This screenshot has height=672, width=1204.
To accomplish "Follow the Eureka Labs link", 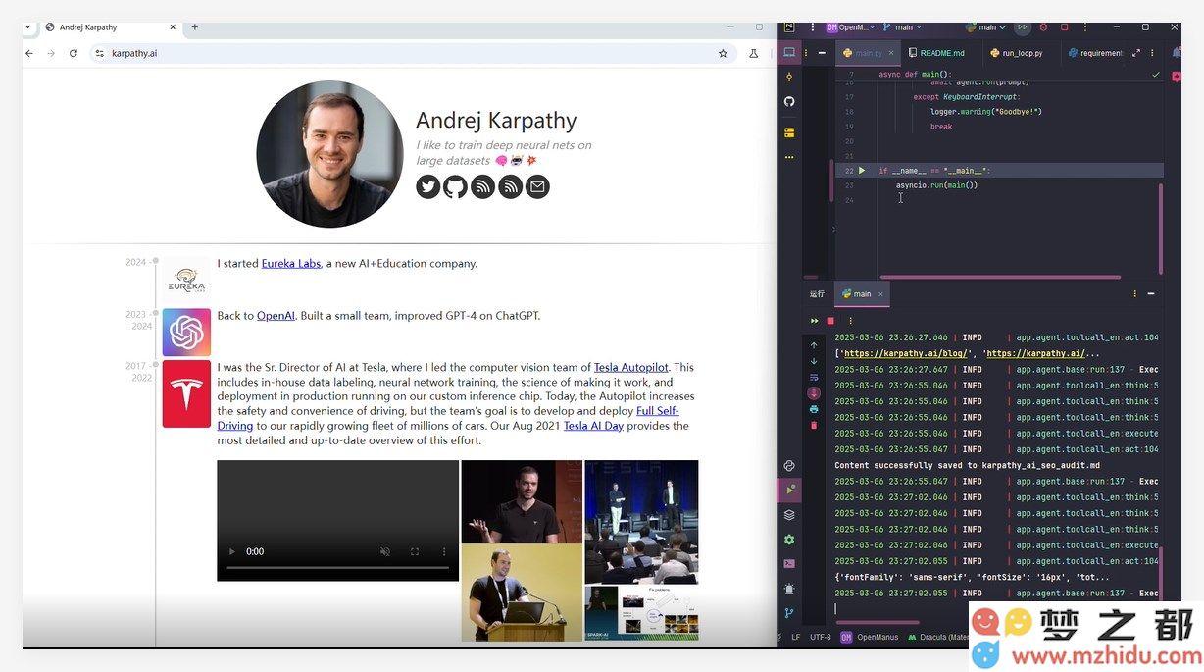I will pos(291,263).
